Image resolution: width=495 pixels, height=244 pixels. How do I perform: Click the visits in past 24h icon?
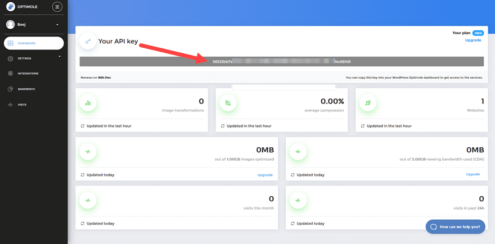tap(298, 200)
